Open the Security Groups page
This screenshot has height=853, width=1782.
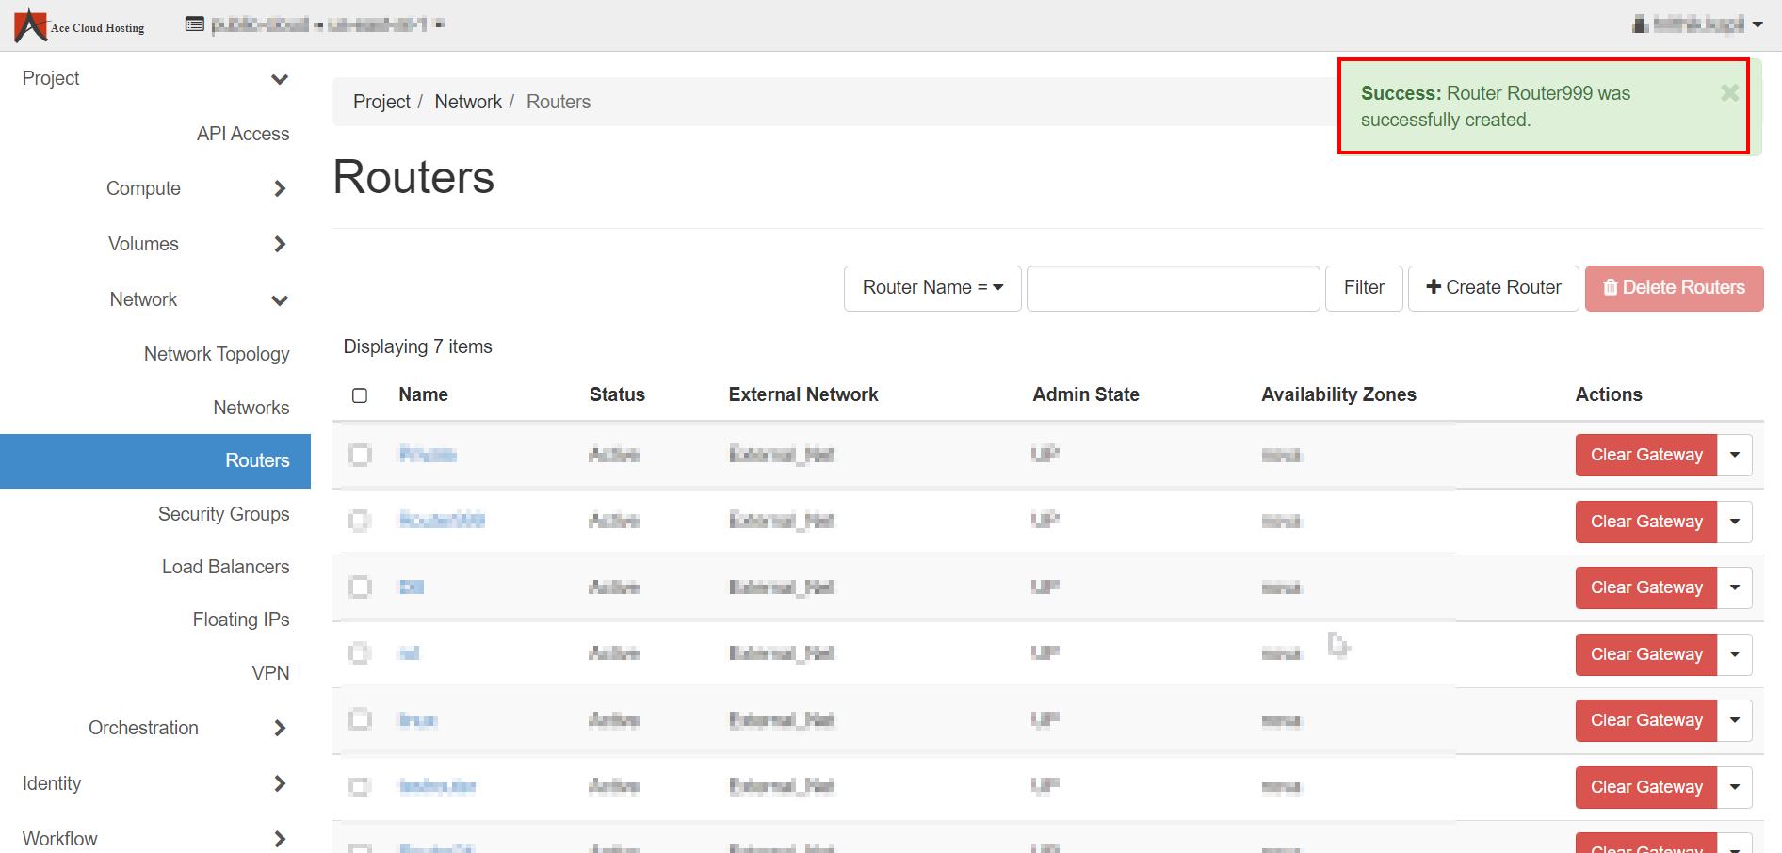pyautogui.click(x=223, y=514)
